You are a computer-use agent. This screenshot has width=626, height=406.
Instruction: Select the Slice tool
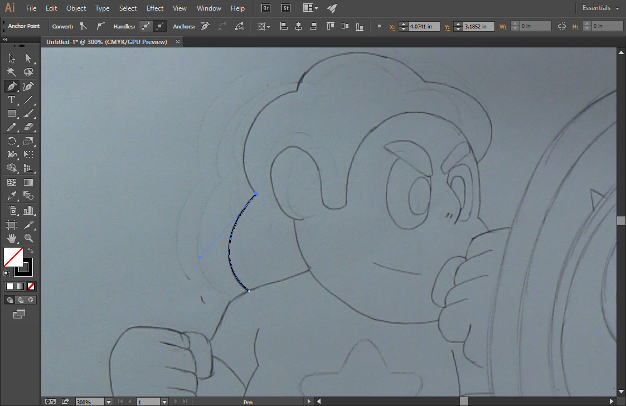coord(28,225)
